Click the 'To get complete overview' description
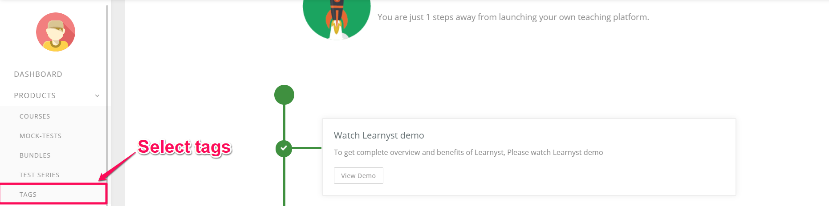Screen dimensions: 829x206 pyautogui.click(x=468, y=152)
